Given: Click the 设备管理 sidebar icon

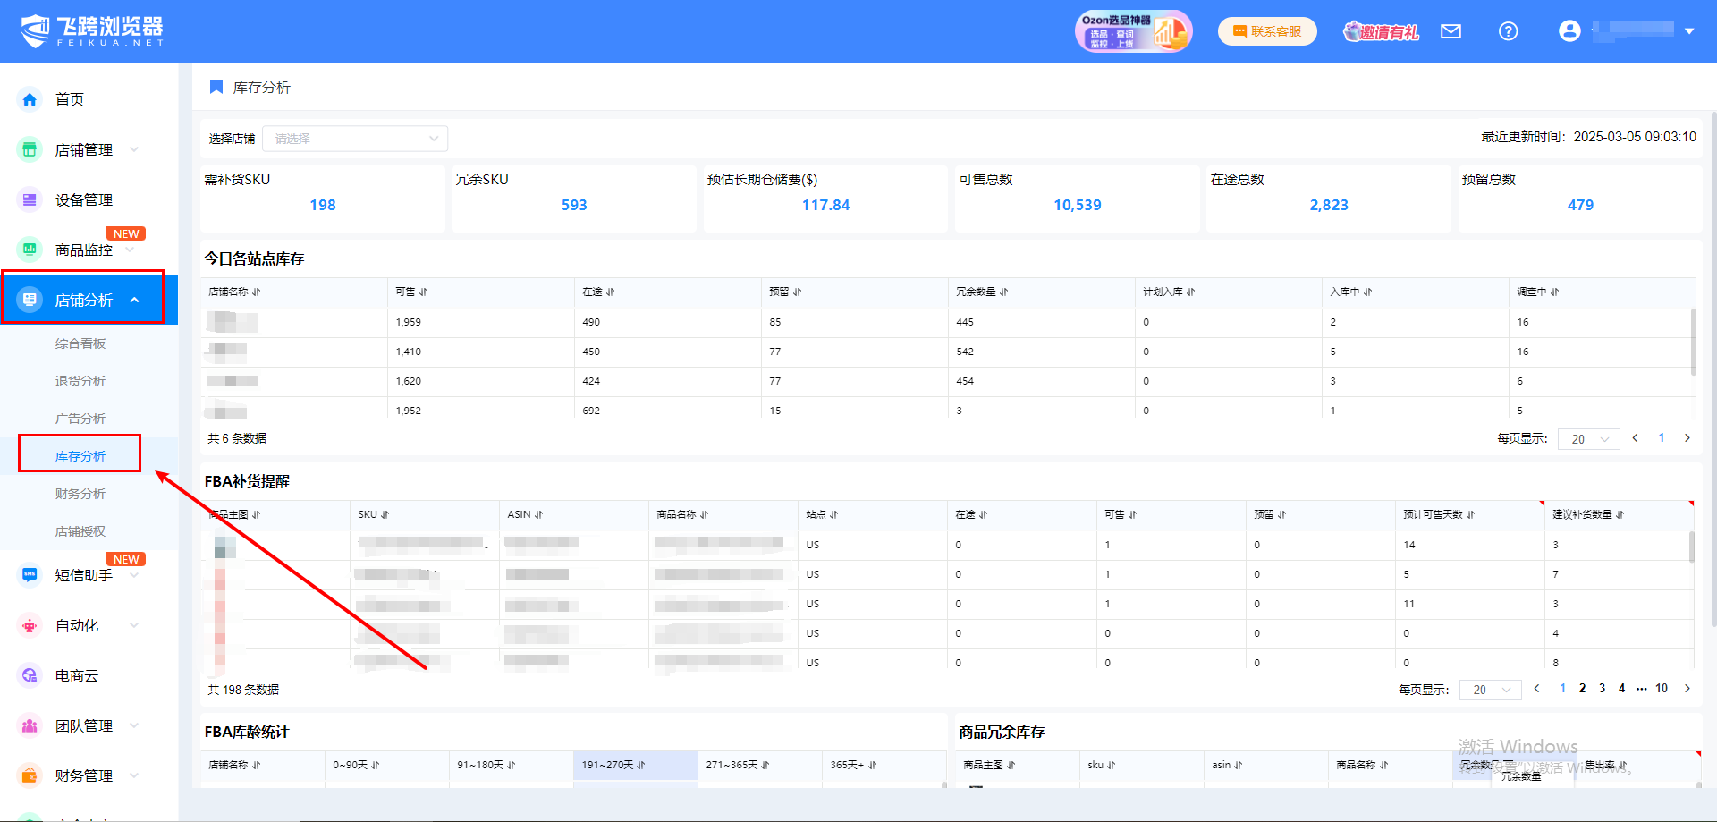Looking at the screenshot, I should click(30, 199).
